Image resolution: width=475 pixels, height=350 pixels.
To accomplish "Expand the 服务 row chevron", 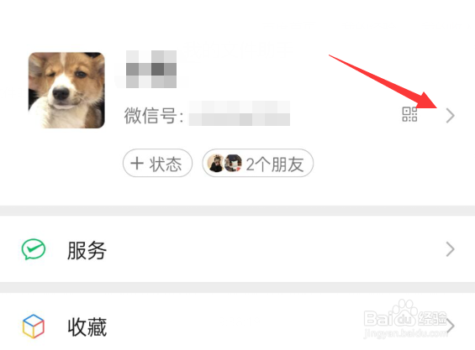I will tap(450, 249).
